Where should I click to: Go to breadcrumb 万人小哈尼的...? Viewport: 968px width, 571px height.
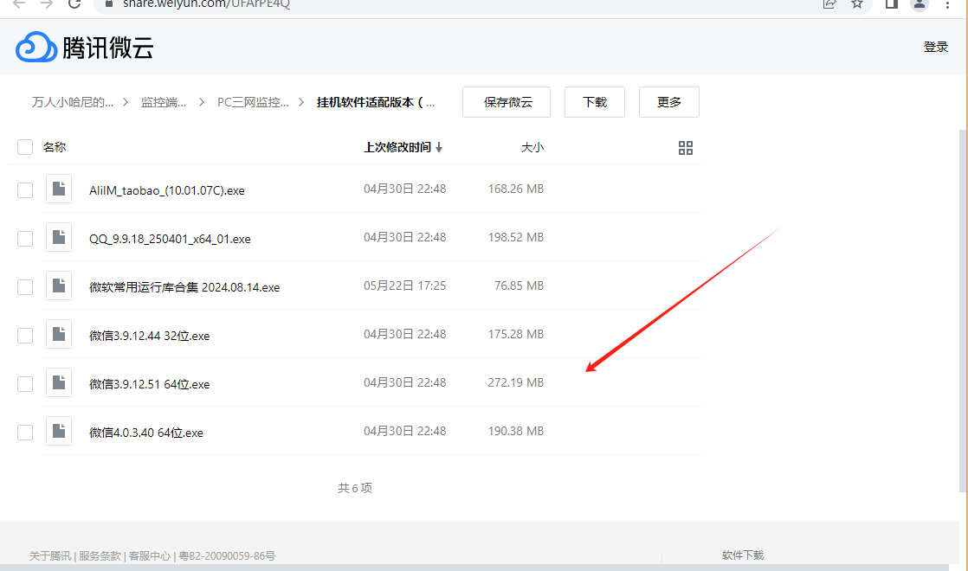[73, 102]
